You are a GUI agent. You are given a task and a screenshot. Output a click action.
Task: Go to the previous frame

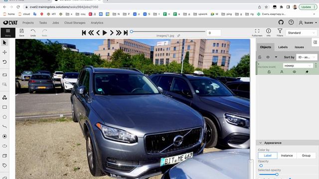pyautogui.click(x=98, y=33)
